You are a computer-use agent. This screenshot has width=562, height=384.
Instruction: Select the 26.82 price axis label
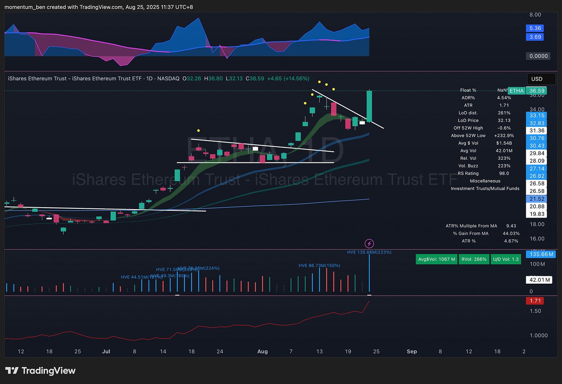(x=537, y=176)
